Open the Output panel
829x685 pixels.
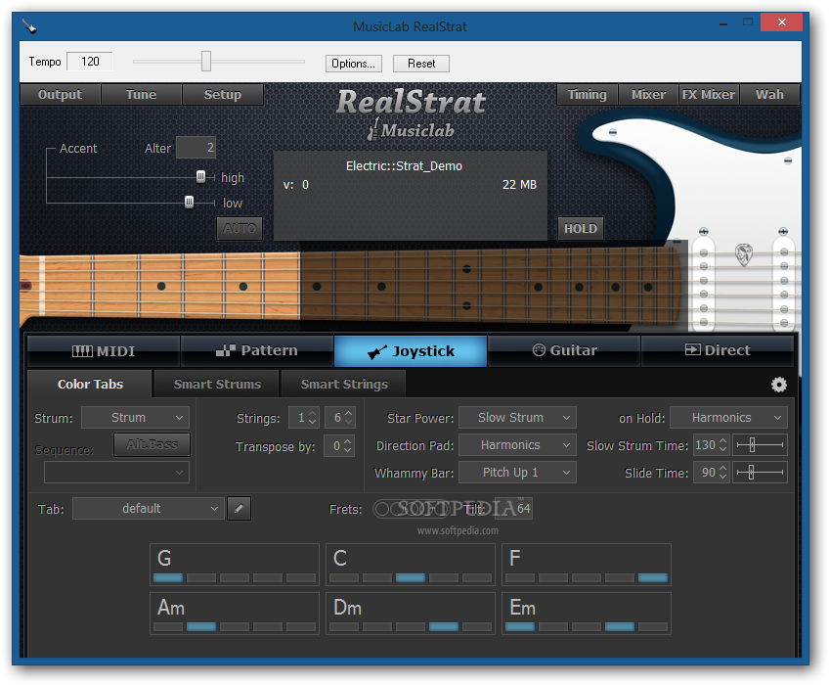tap(61, 95)
